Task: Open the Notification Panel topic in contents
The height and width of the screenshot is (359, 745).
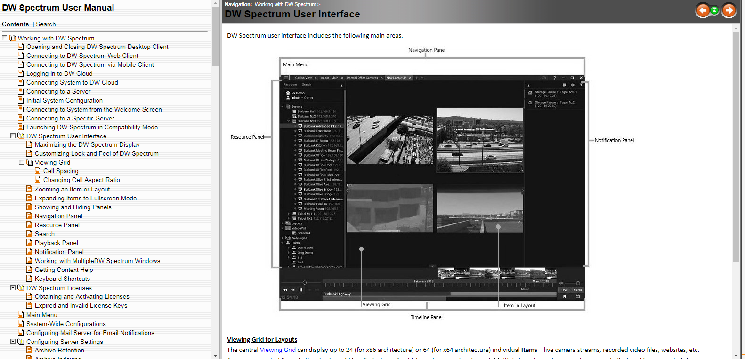Action: pos(59,252)
